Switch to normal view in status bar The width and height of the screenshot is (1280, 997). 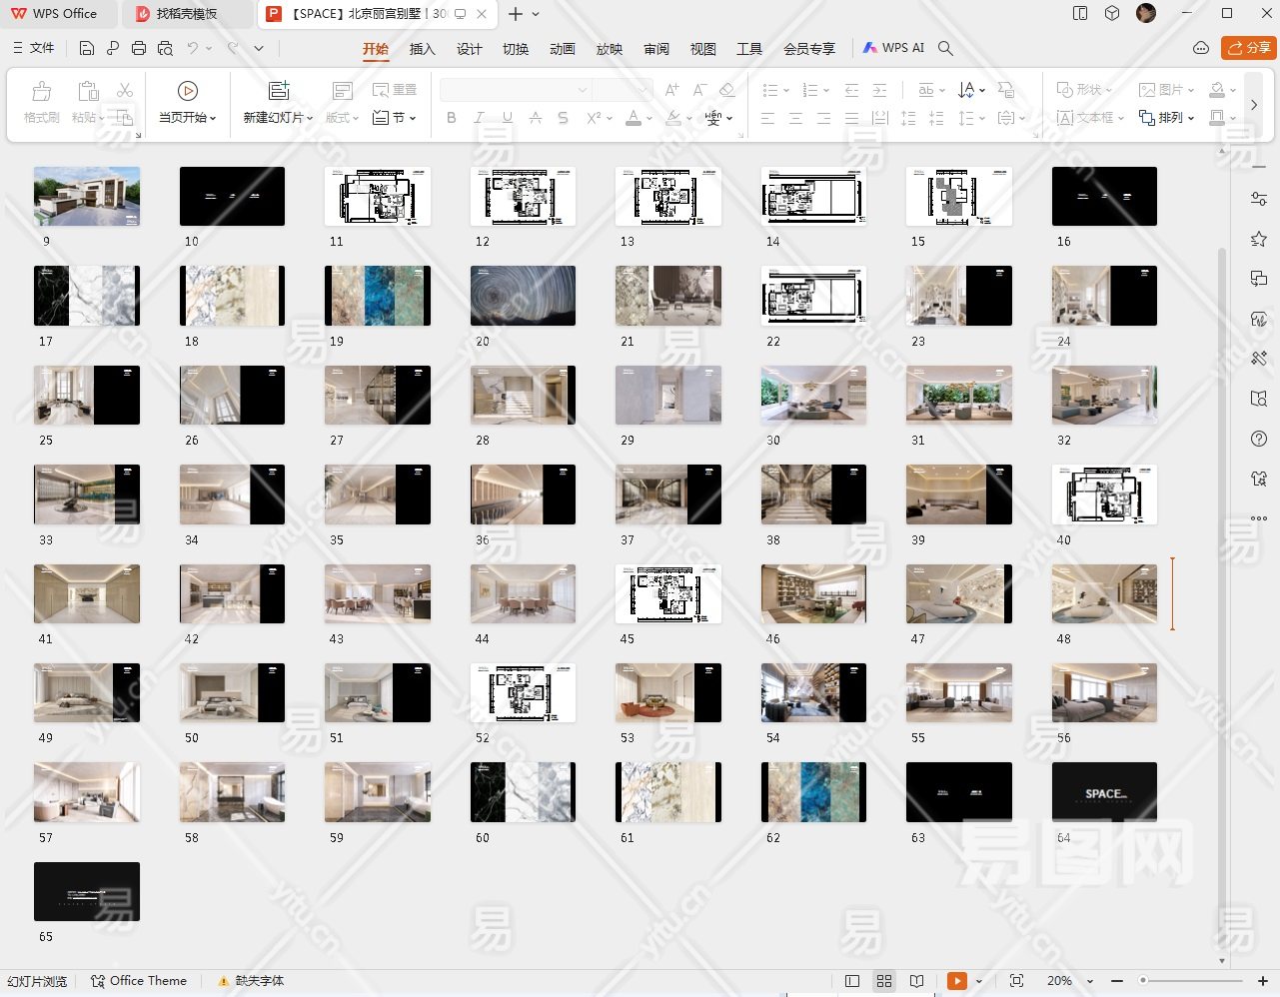[852, 981]
